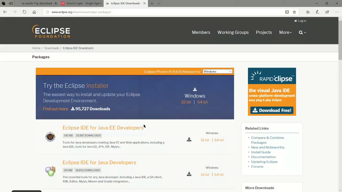Download the Eclipse Installer 64 bit
Image resolution: width=342 pixels, height=192 pixels.
pos(202,102)
